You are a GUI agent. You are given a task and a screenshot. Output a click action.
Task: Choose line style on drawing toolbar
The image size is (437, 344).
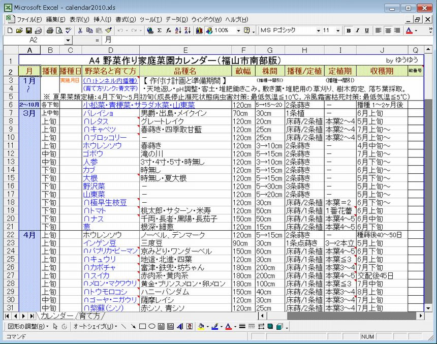tap(242, 326)
